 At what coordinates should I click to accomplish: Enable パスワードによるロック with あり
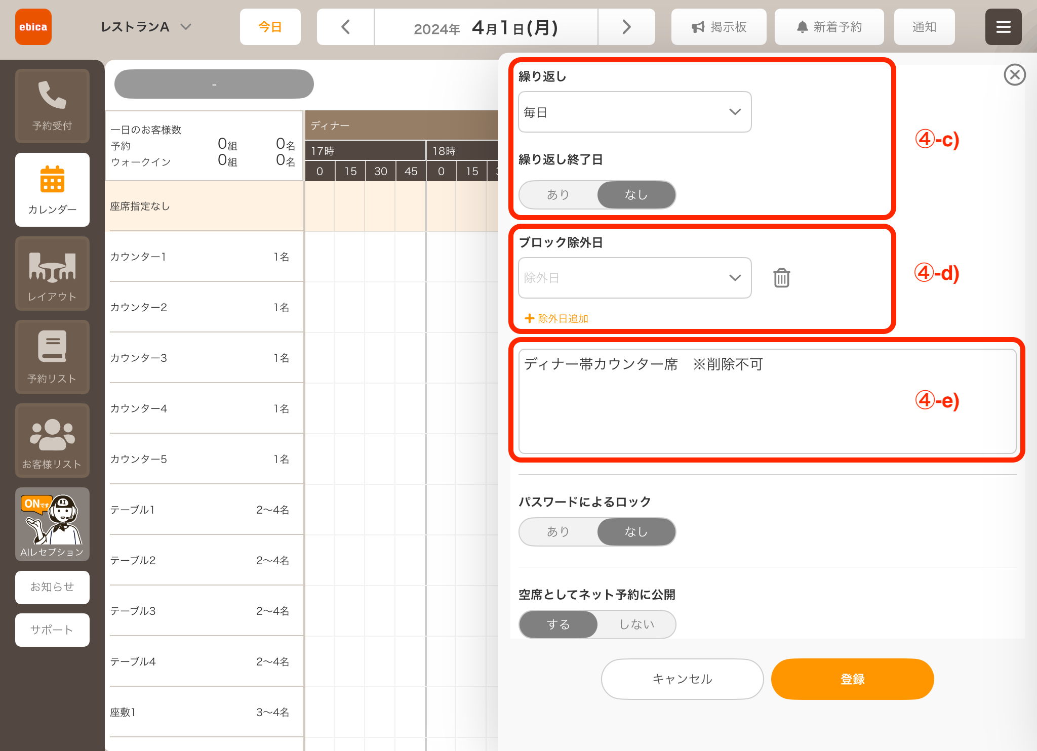coord(558,532)
